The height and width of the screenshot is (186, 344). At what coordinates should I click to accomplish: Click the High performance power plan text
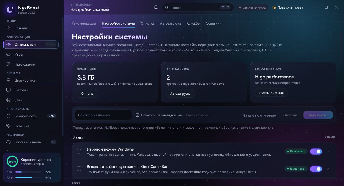274,77
